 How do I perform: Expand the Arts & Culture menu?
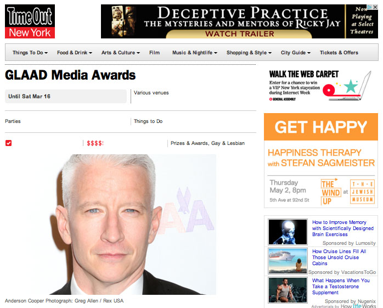click(x=121, y=53)
